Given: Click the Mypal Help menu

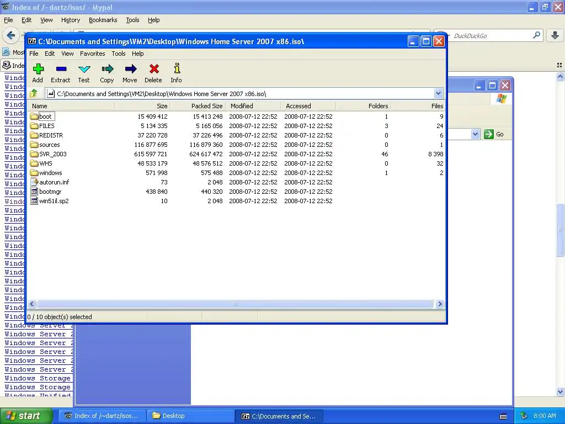Looking at the screenshot, I should [x=154, y=20].
